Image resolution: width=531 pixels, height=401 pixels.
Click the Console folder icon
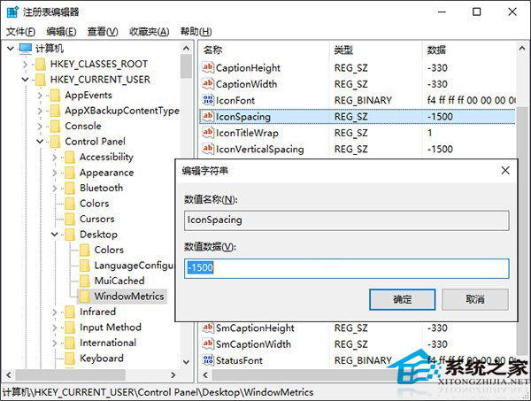[55, 126]
